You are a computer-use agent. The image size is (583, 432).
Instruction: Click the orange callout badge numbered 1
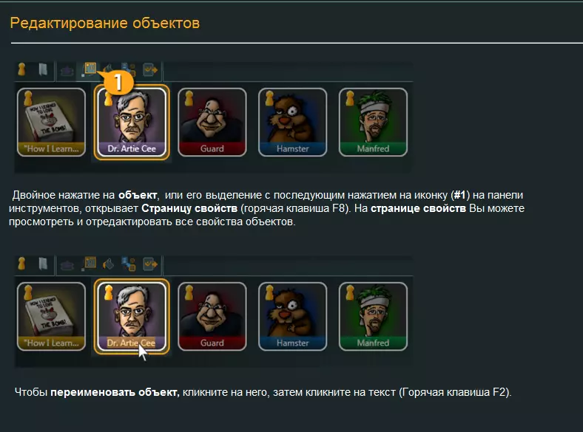pos(118,82)
